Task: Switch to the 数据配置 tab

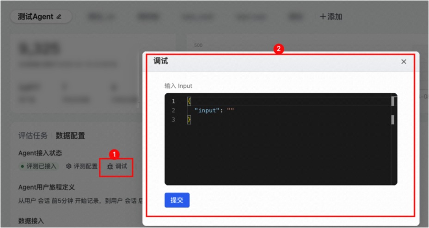Action: (70, 136)
